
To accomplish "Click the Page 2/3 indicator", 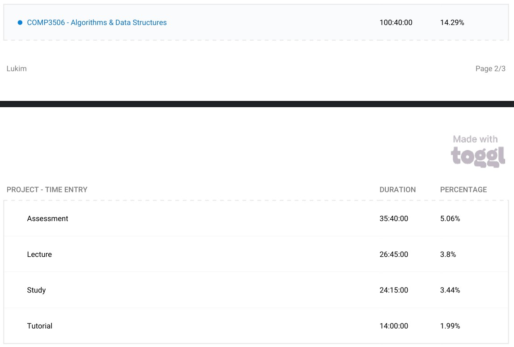I will 490,69.
